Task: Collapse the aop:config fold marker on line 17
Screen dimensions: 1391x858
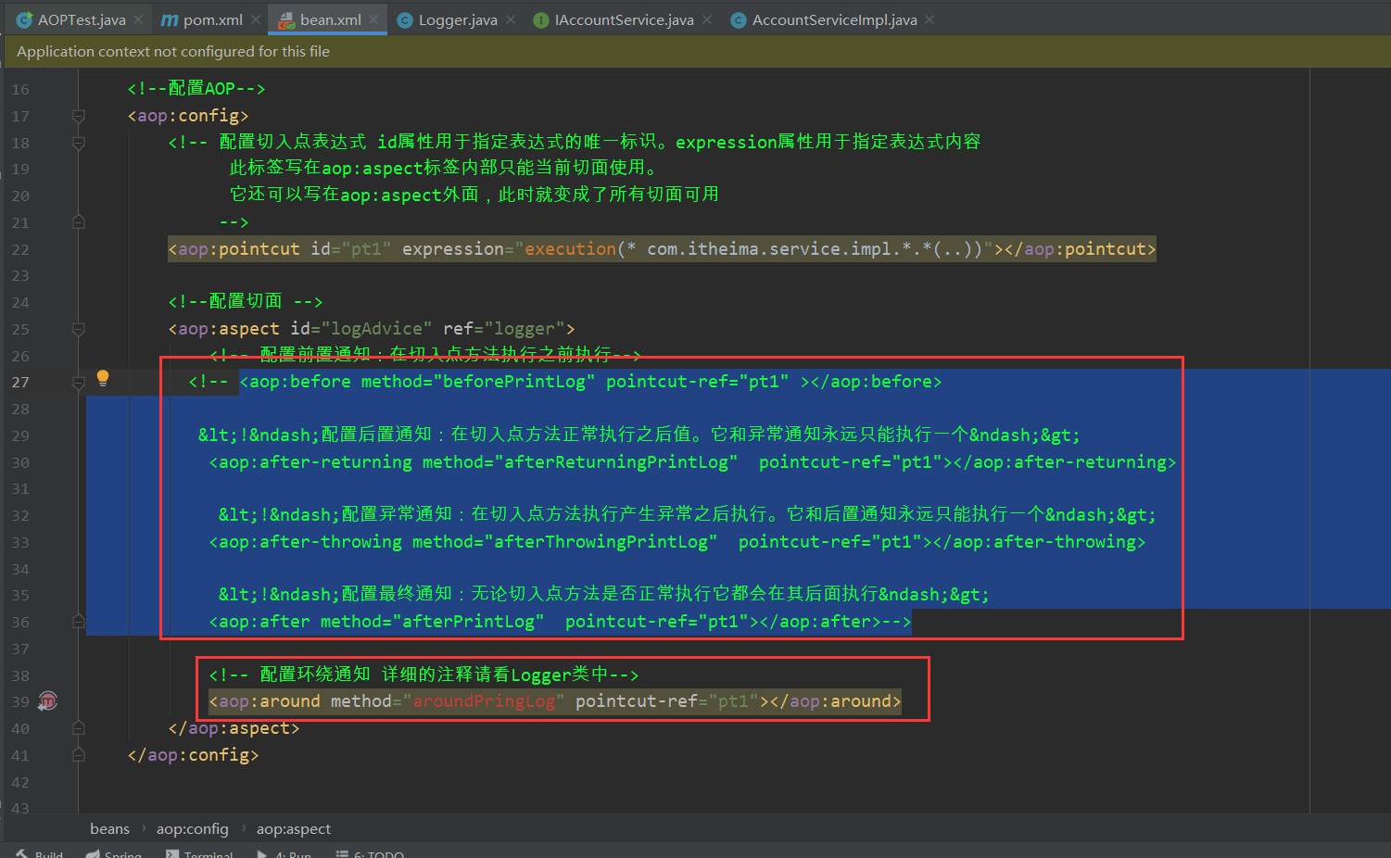Action: click(x=79, y=116)
